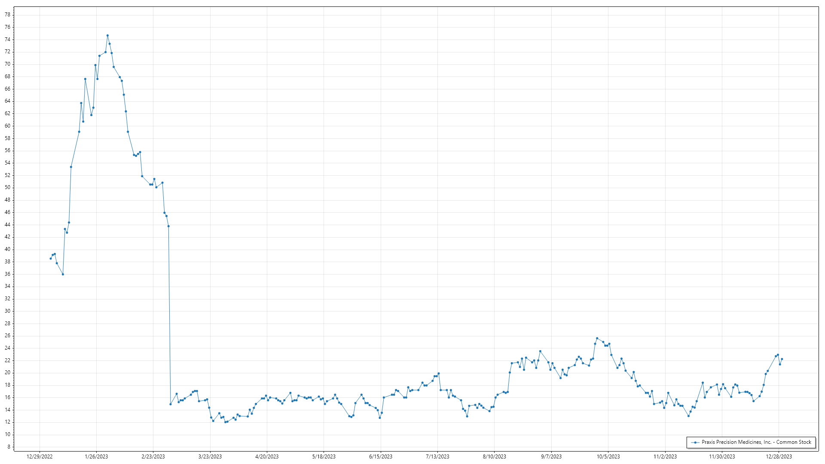Click the 4/20/2023 x-axis date label
This screenshot has height=464, width=825.
[x=267, y=456]
